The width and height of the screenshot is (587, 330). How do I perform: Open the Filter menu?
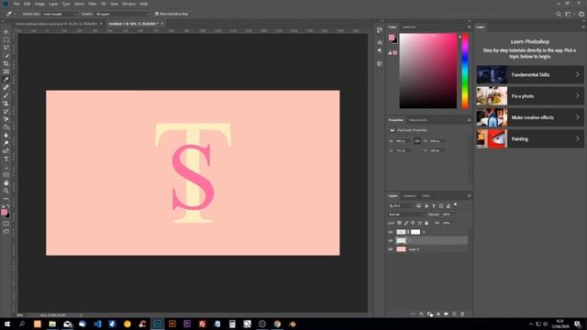click(93, 4)
